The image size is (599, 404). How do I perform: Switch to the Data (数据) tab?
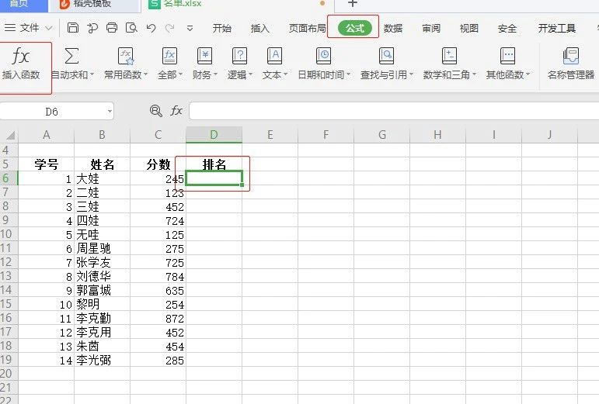point(393,28)
